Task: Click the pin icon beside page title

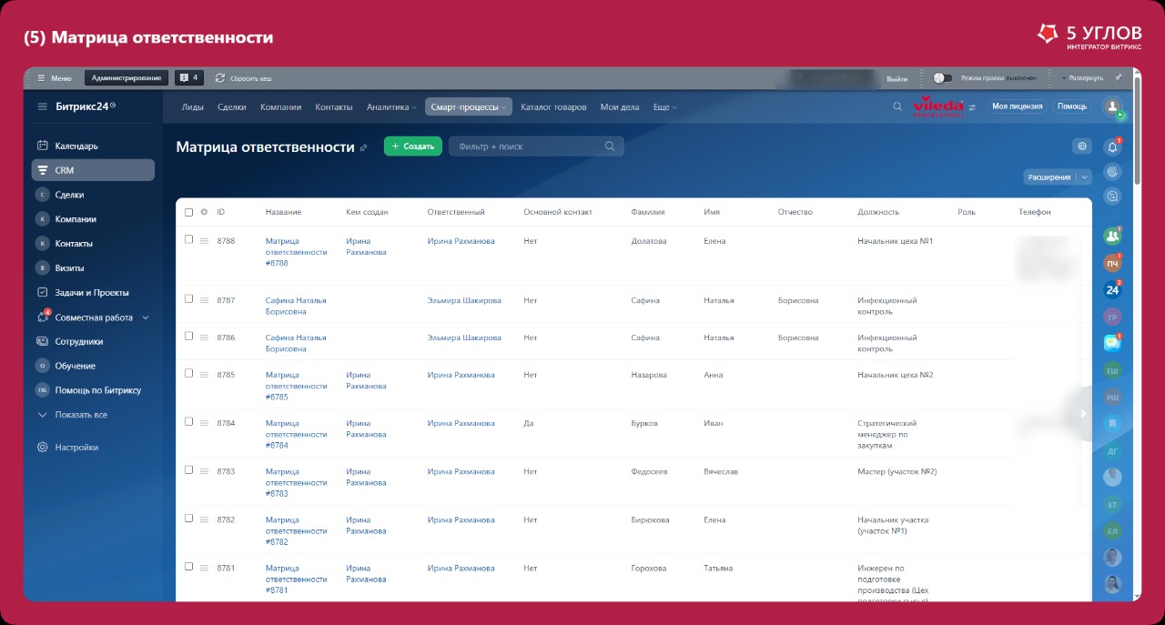Action: (x=364, y=147)
